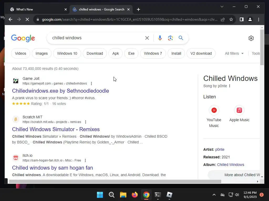The height and width of the screenshot is (201, 269).
Task: Select the Exe filter chip
Action: point(131,53)
